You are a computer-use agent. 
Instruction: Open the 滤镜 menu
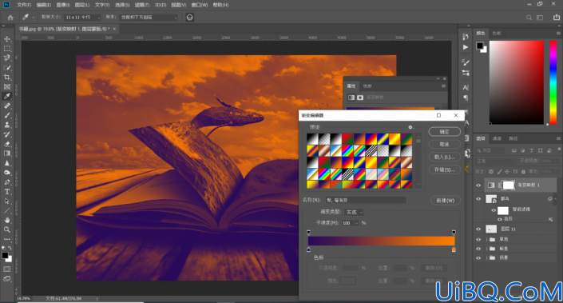(142, 5)
